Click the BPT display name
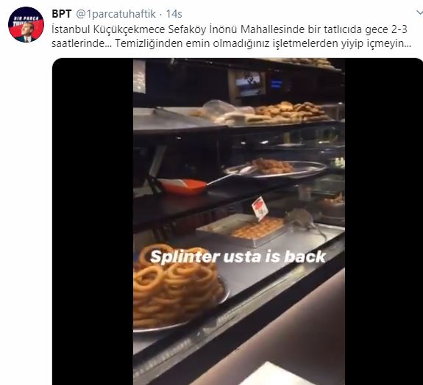Screen dimensions: 423x385 tap(62, 14)
